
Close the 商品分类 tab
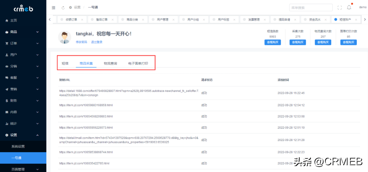click(143, 19)
